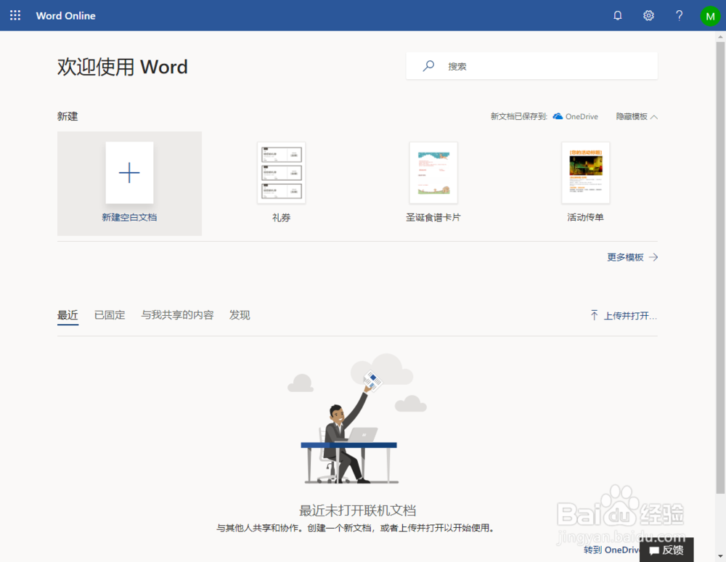Open account menu with M avatar
This screenshot has height=562, width=726.
click(x=710, y=16)
